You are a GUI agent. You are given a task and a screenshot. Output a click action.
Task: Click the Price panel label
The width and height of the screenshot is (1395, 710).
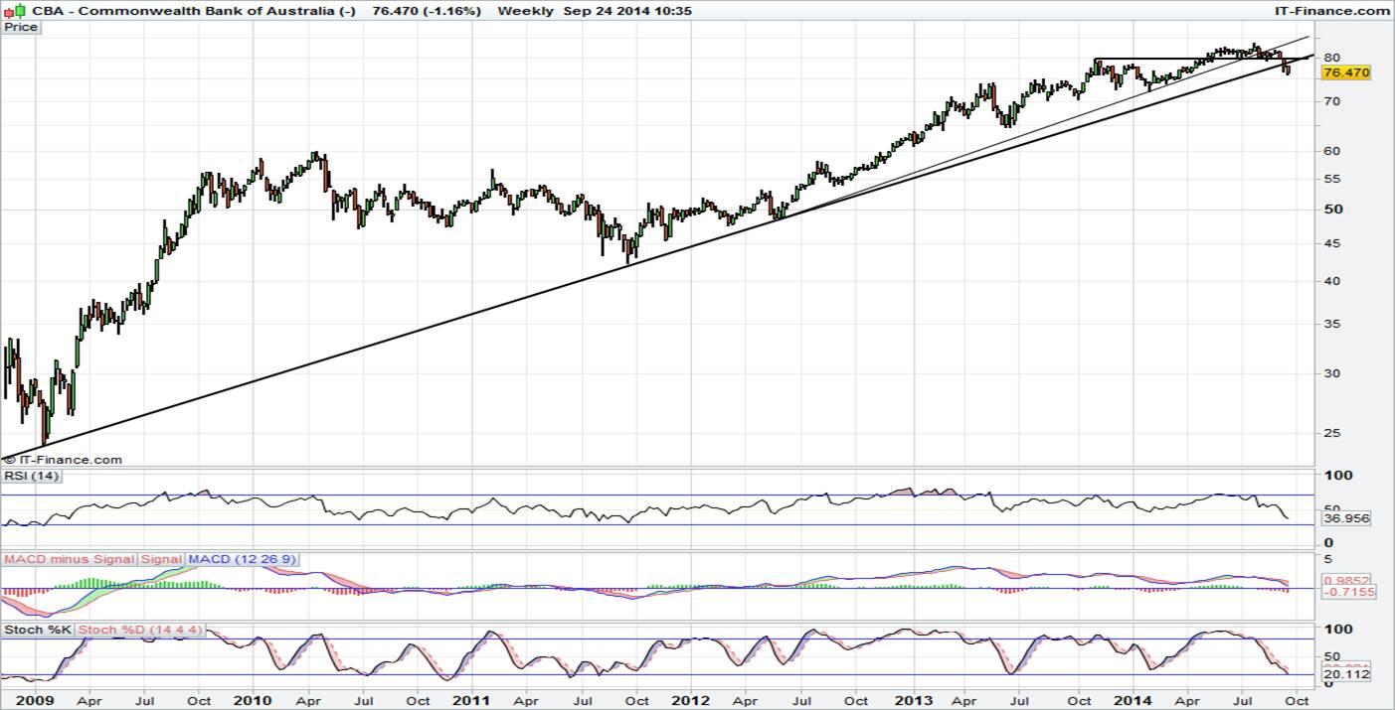[x=21, y=27]
